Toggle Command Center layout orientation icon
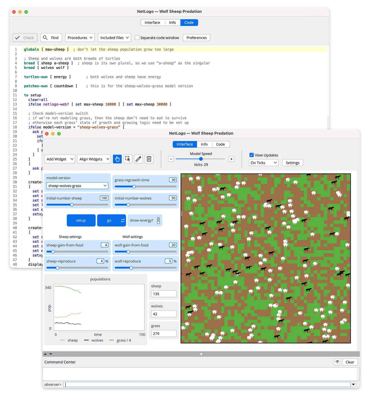The height and width of the screenshot is (396, 367). (x=337, y=362)
